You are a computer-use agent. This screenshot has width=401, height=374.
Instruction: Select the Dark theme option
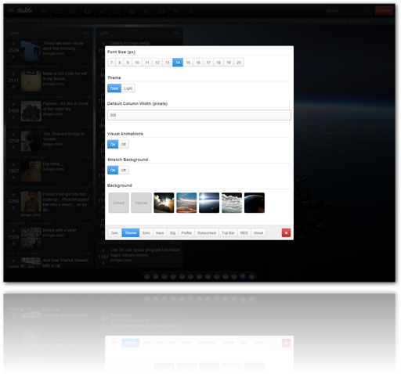click(x=114, y=88)
